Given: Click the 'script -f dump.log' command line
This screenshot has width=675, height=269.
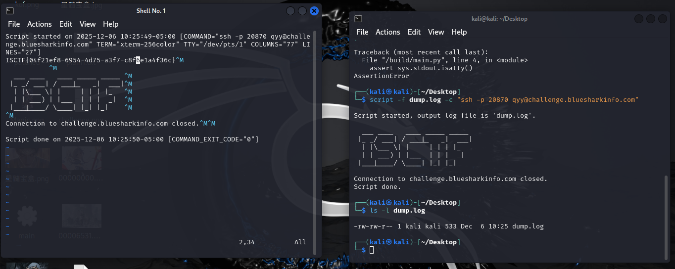Looking at the screenshot, I should [504, 100].
